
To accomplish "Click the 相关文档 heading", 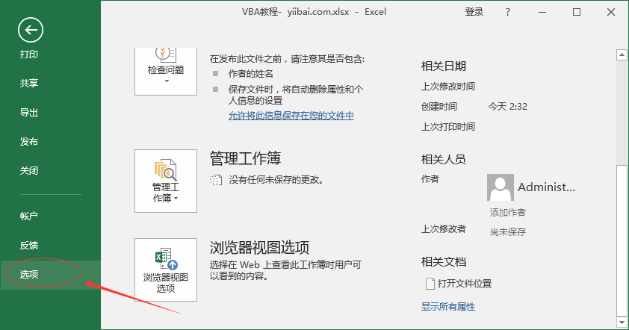I will click(x=443, y=262).
